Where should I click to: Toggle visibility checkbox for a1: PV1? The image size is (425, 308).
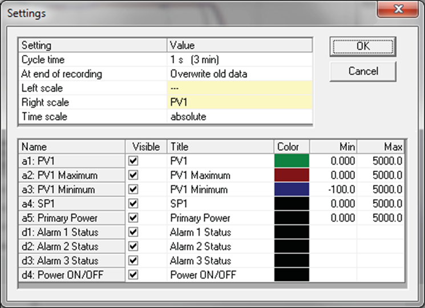133,161
